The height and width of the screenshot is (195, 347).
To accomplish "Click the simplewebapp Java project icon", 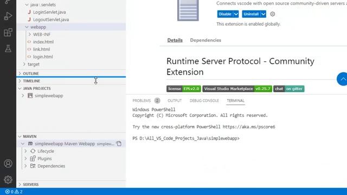I will pyautogui.click(x=30, y=95).
